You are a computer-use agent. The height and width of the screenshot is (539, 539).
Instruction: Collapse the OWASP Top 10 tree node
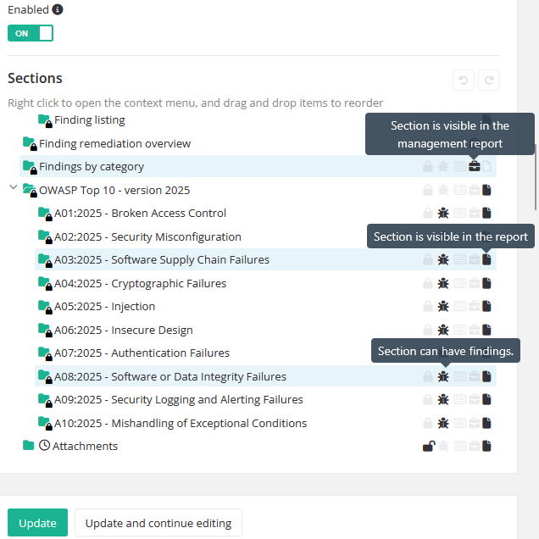point(13,189)
